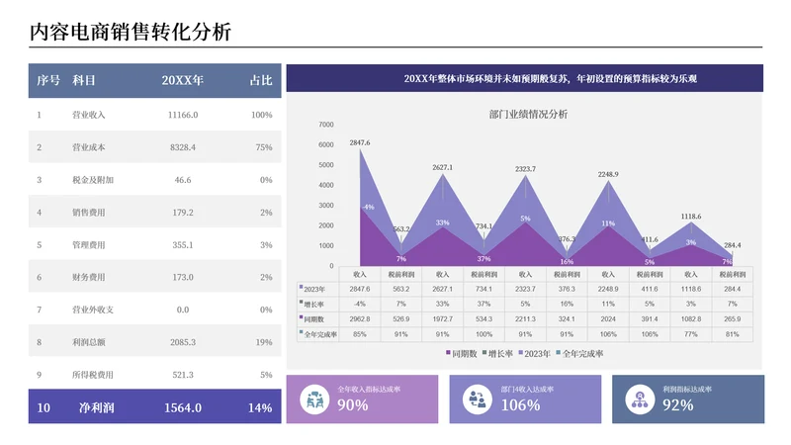Select the 营业成本 row label

[88, 147]
